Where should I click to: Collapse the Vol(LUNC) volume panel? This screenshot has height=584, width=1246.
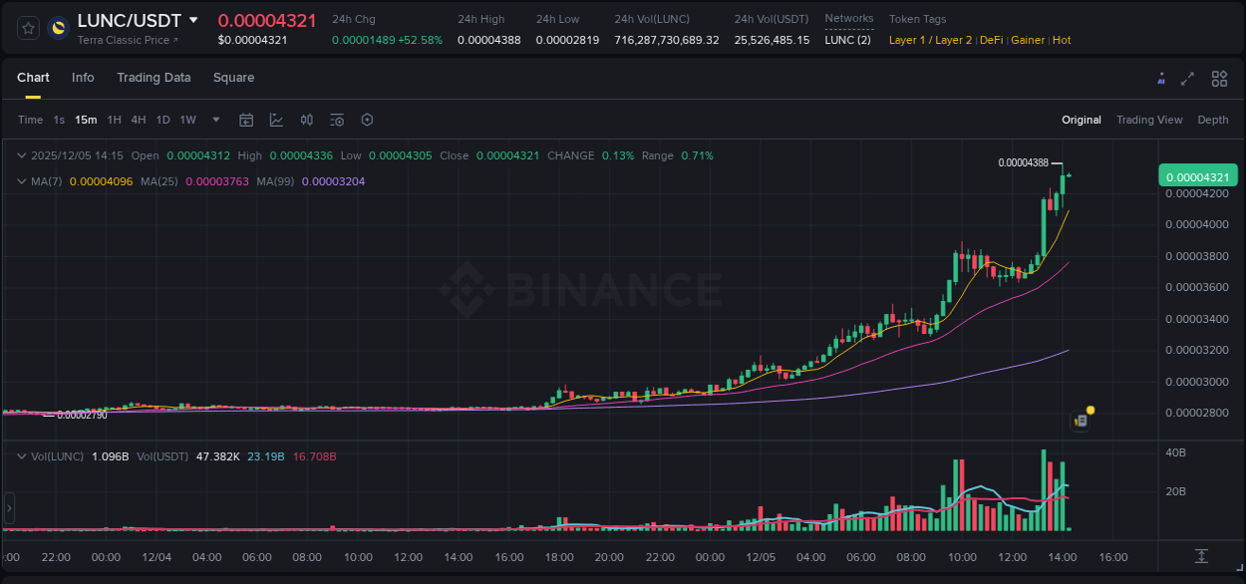tap(20, 456)
